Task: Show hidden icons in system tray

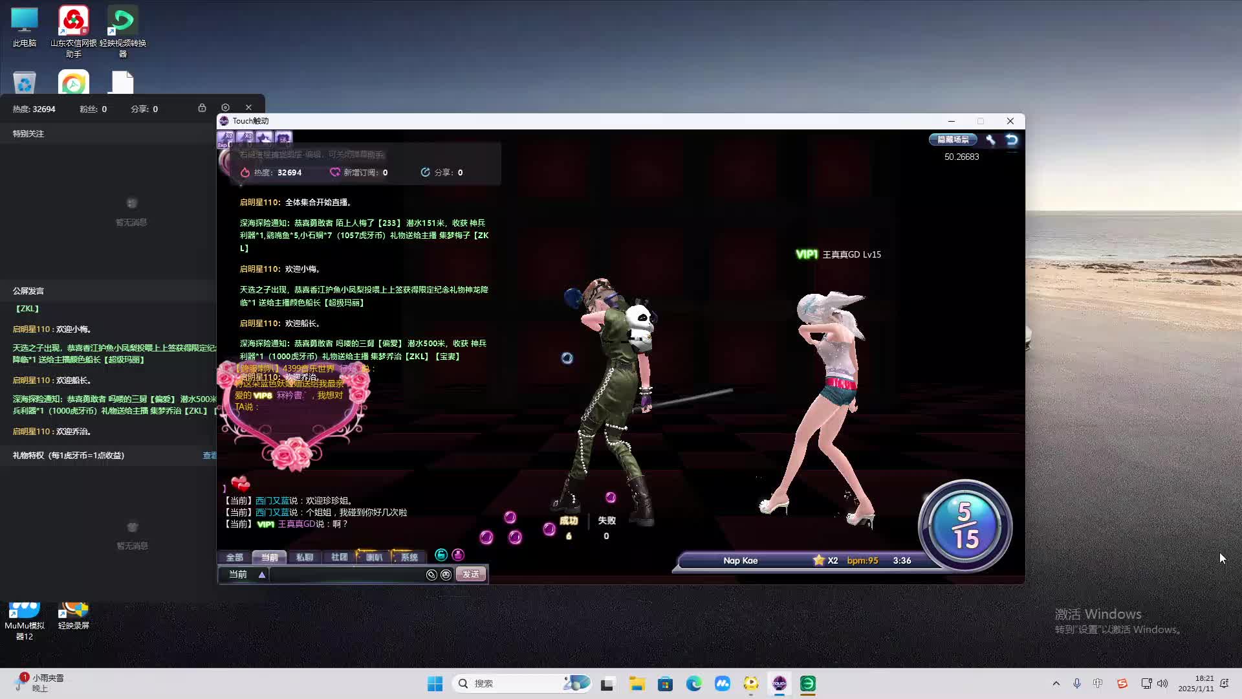Action: click(1056, 683)
